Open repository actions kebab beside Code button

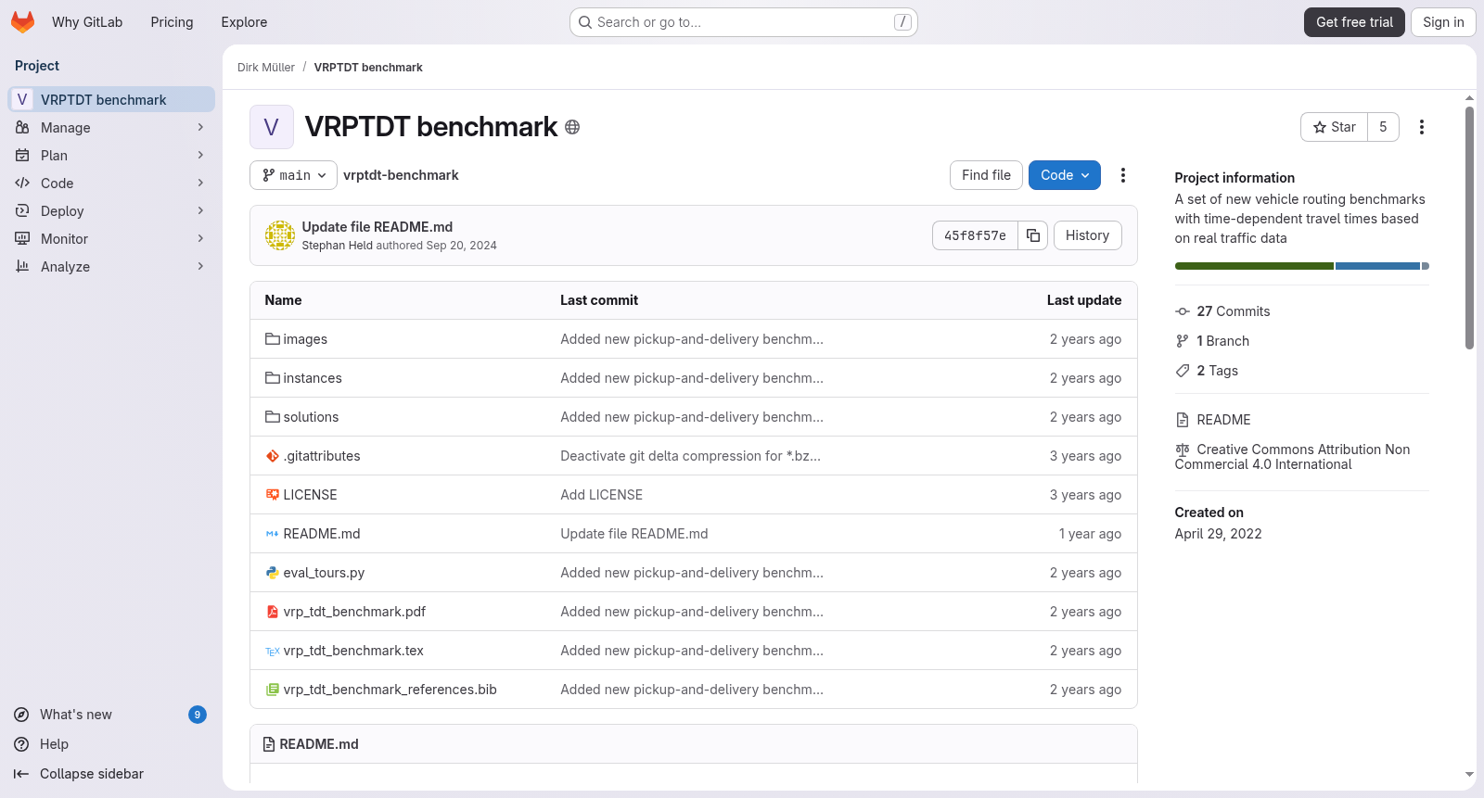pyautogui.click(x=1123, y=175)
